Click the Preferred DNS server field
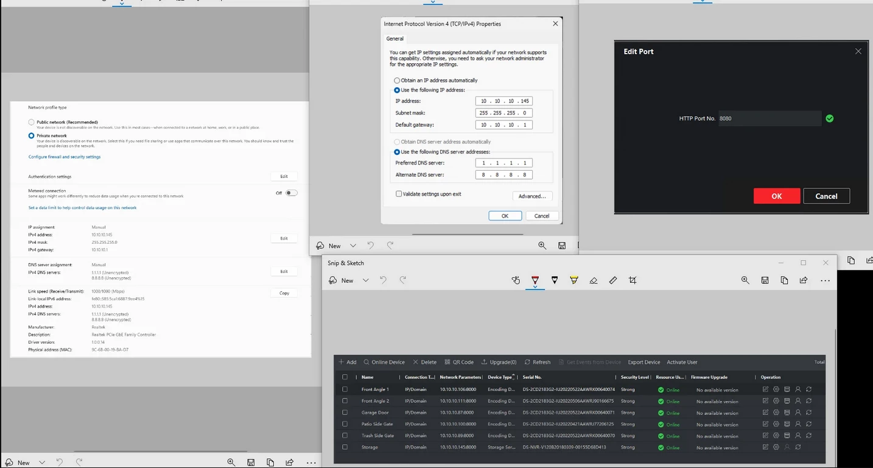Screen dimensions: 873x468 tap(504, 163)
